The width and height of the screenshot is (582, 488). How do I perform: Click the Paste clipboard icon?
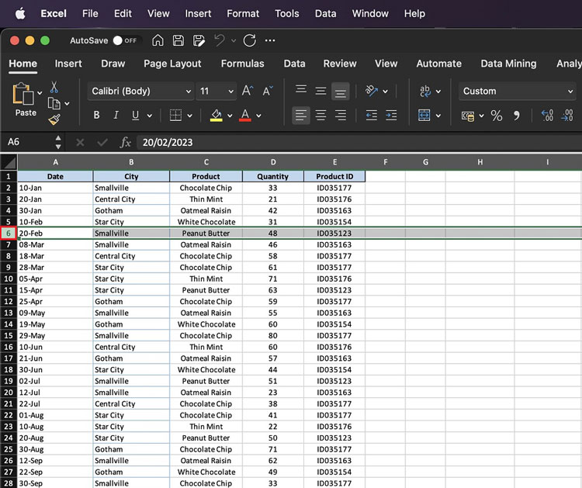[23, 94]
